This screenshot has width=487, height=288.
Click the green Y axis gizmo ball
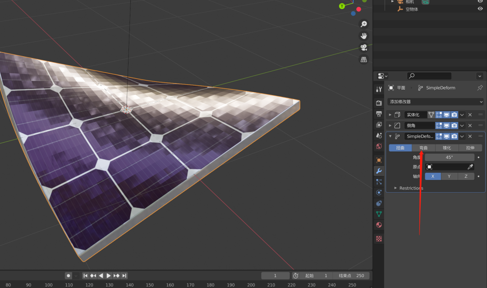click(342, 6)
